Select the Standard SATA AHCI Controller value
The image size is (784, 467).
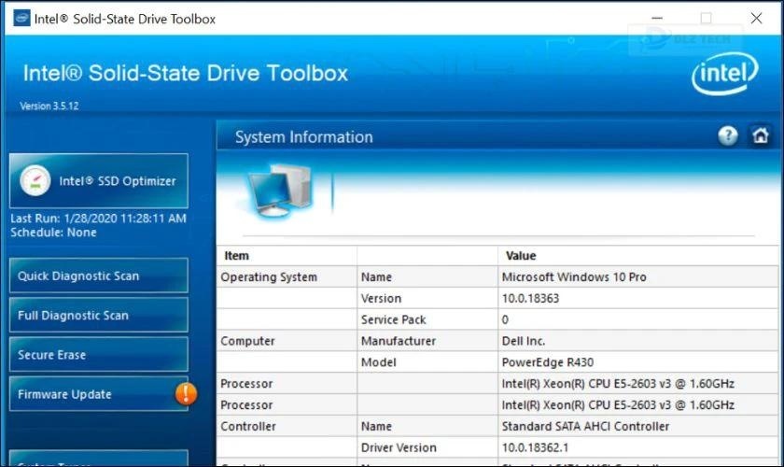585,427
